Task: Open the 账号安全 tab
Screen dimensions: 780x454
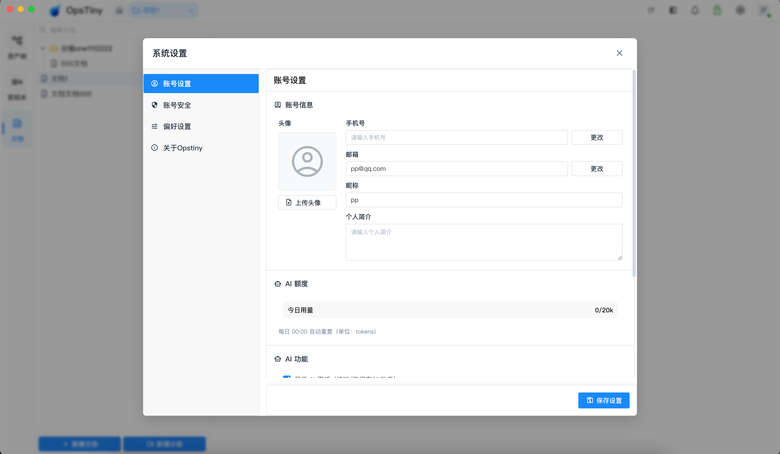Action: point(201,105)
